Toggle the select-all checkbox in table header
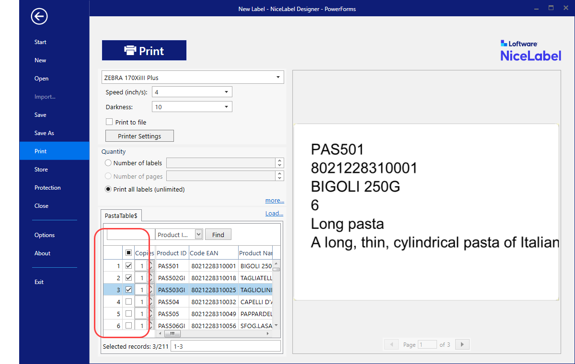575x364 pixels. pos(128,252)
